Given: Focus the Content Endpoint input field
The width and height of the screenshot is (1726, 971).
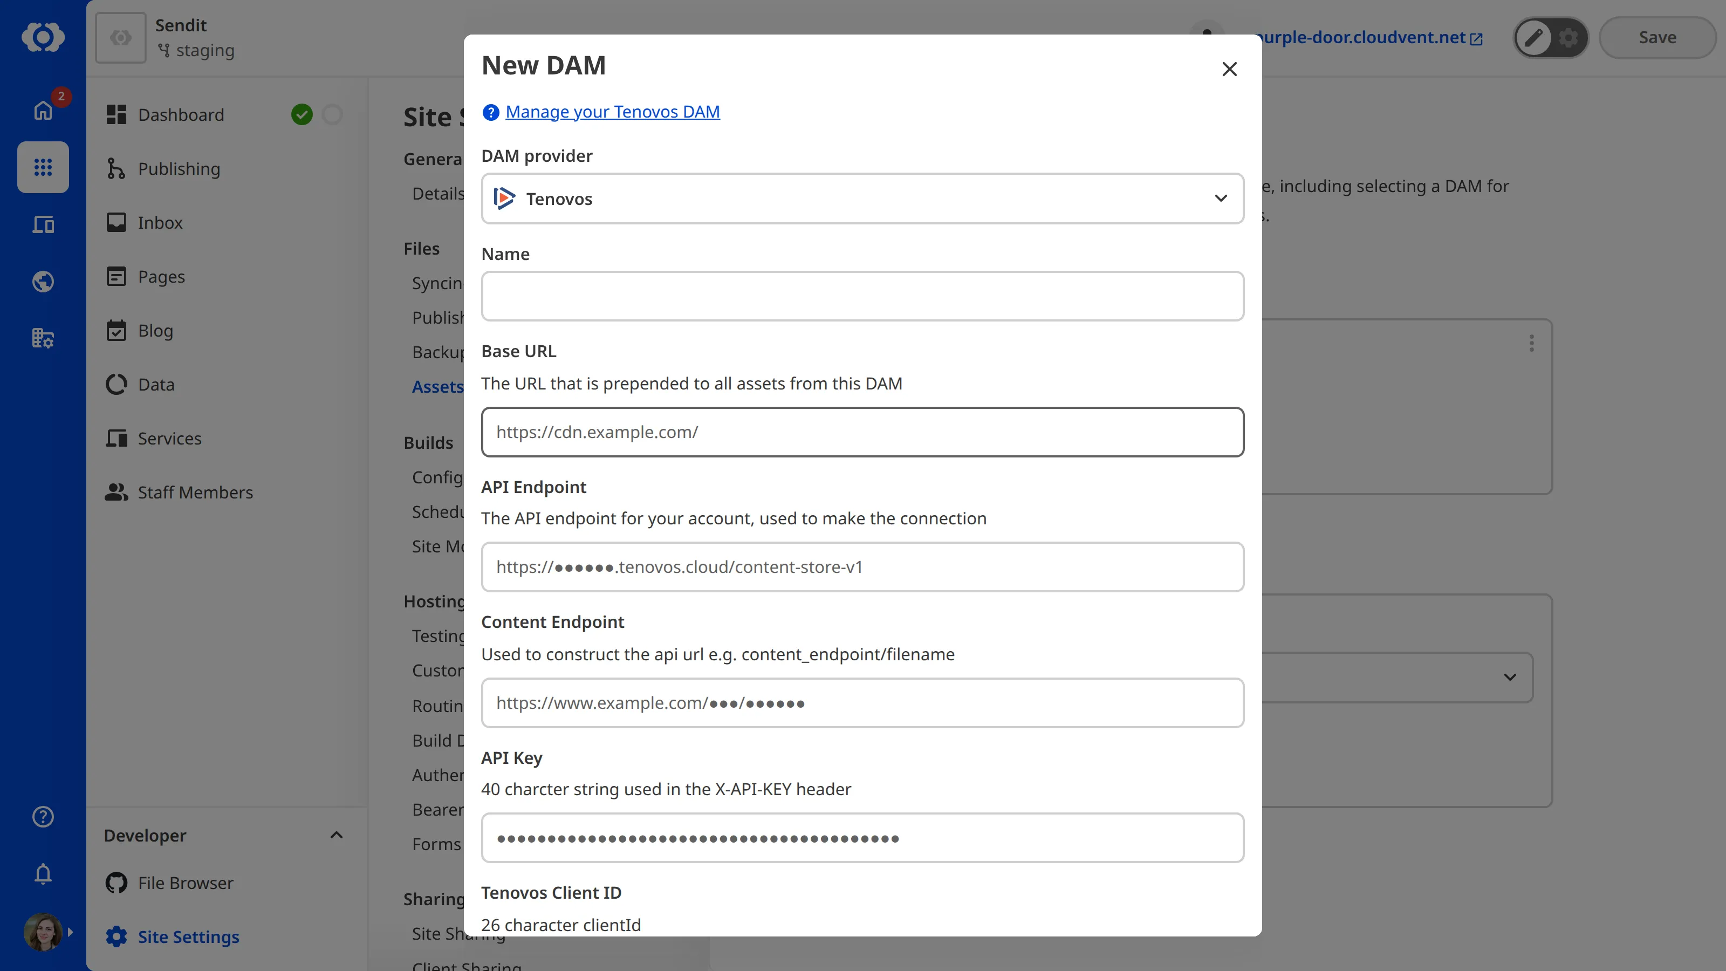Looking at the screenshot, I should [x=862, y=703].
